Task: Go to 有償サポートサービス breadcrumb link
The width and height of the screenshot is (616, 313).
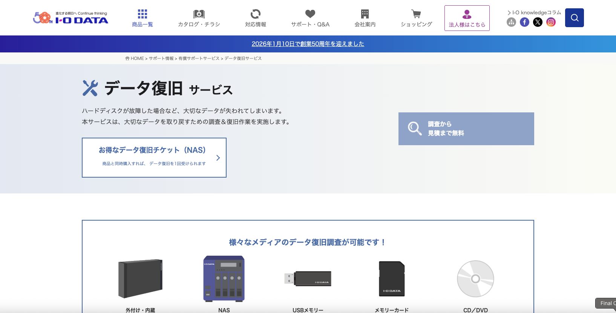Action: tap(199, 58)
